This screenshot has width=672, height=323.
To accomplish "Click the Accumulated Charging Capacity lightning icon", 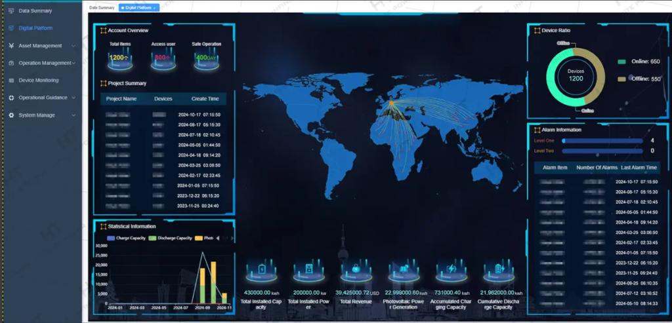I will [x=451, y=269].
